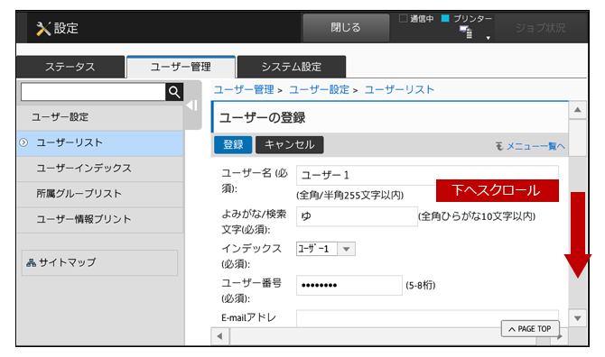Click the ユーザー番号 password field
Viewport: 605px width, 357px height.
(x=349, y=286)
